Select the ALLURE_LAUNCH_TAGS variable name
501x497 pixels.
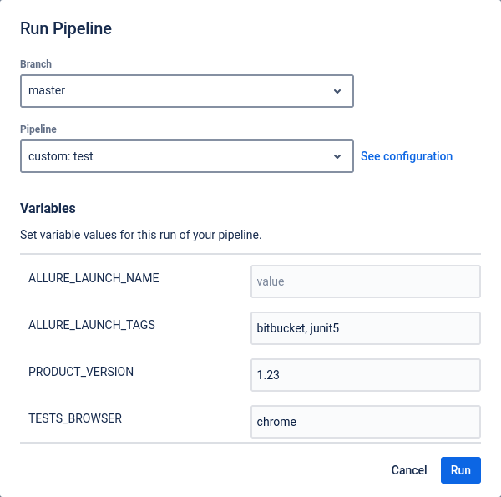click(x=92, y=325)
